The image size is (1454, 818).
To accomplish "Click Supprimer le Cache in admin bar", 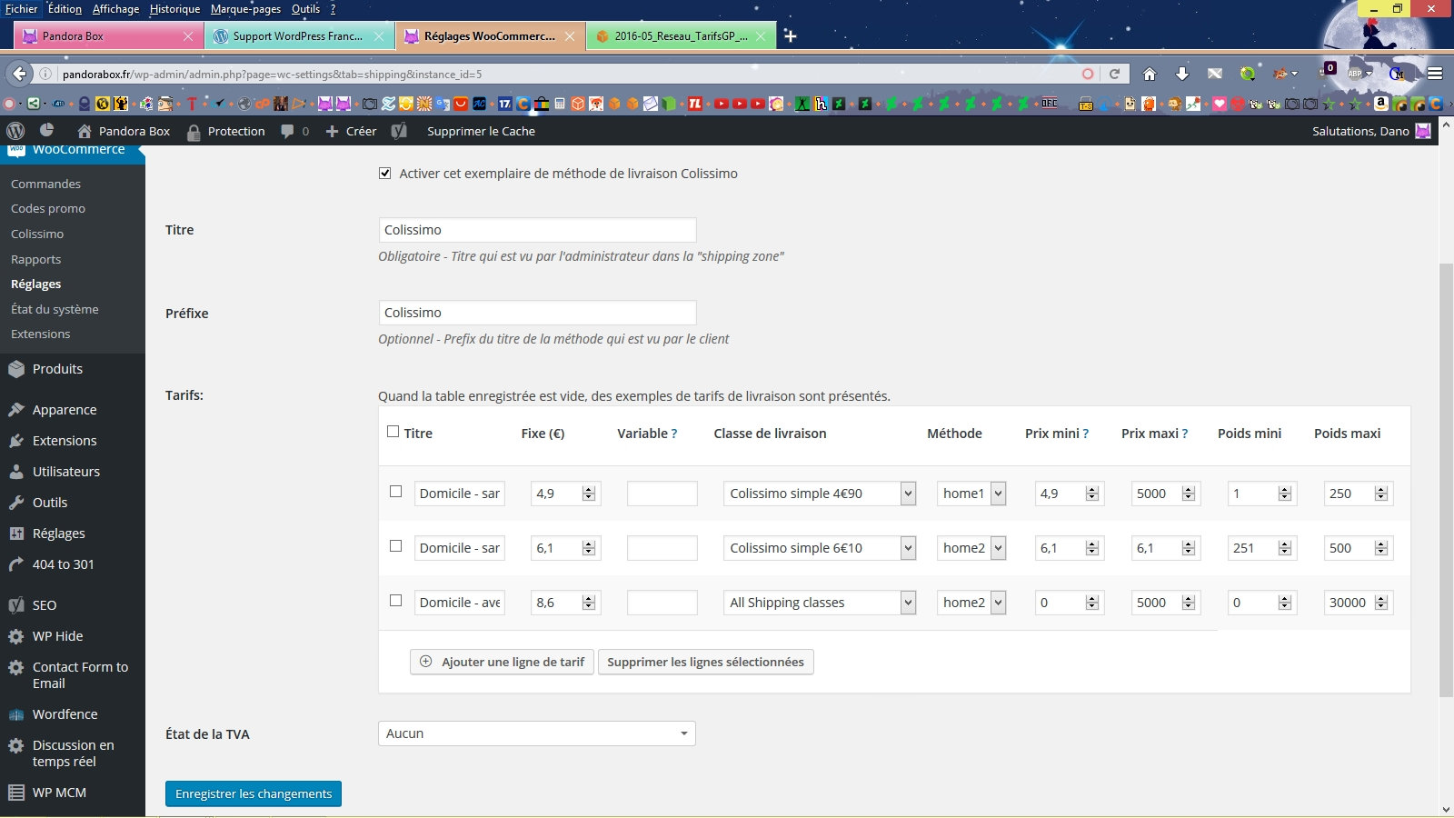I will [481, 131].
